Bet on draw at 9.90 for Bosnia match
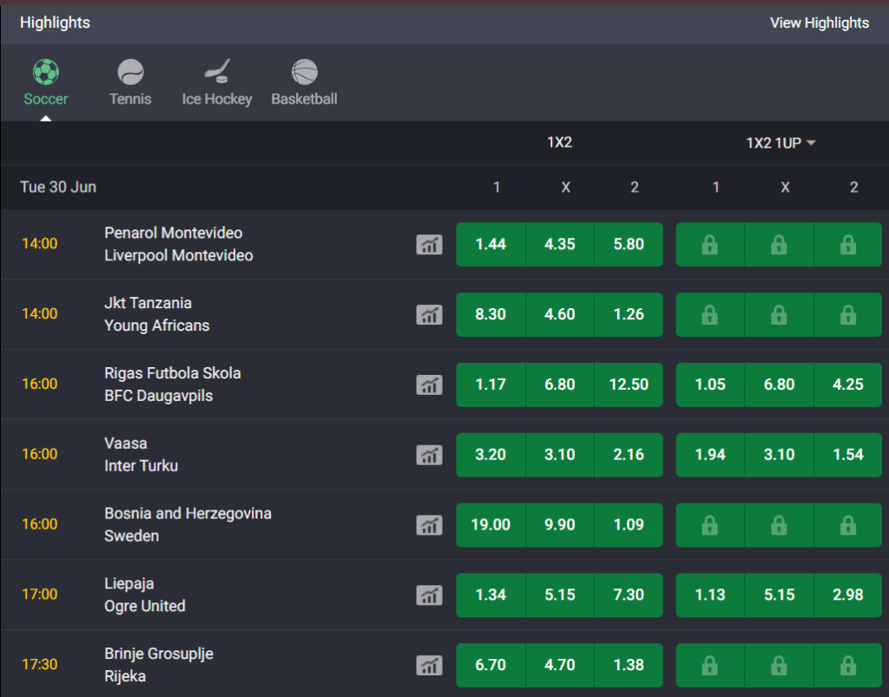The image size is (889, 697). click(x=560, y=525)
